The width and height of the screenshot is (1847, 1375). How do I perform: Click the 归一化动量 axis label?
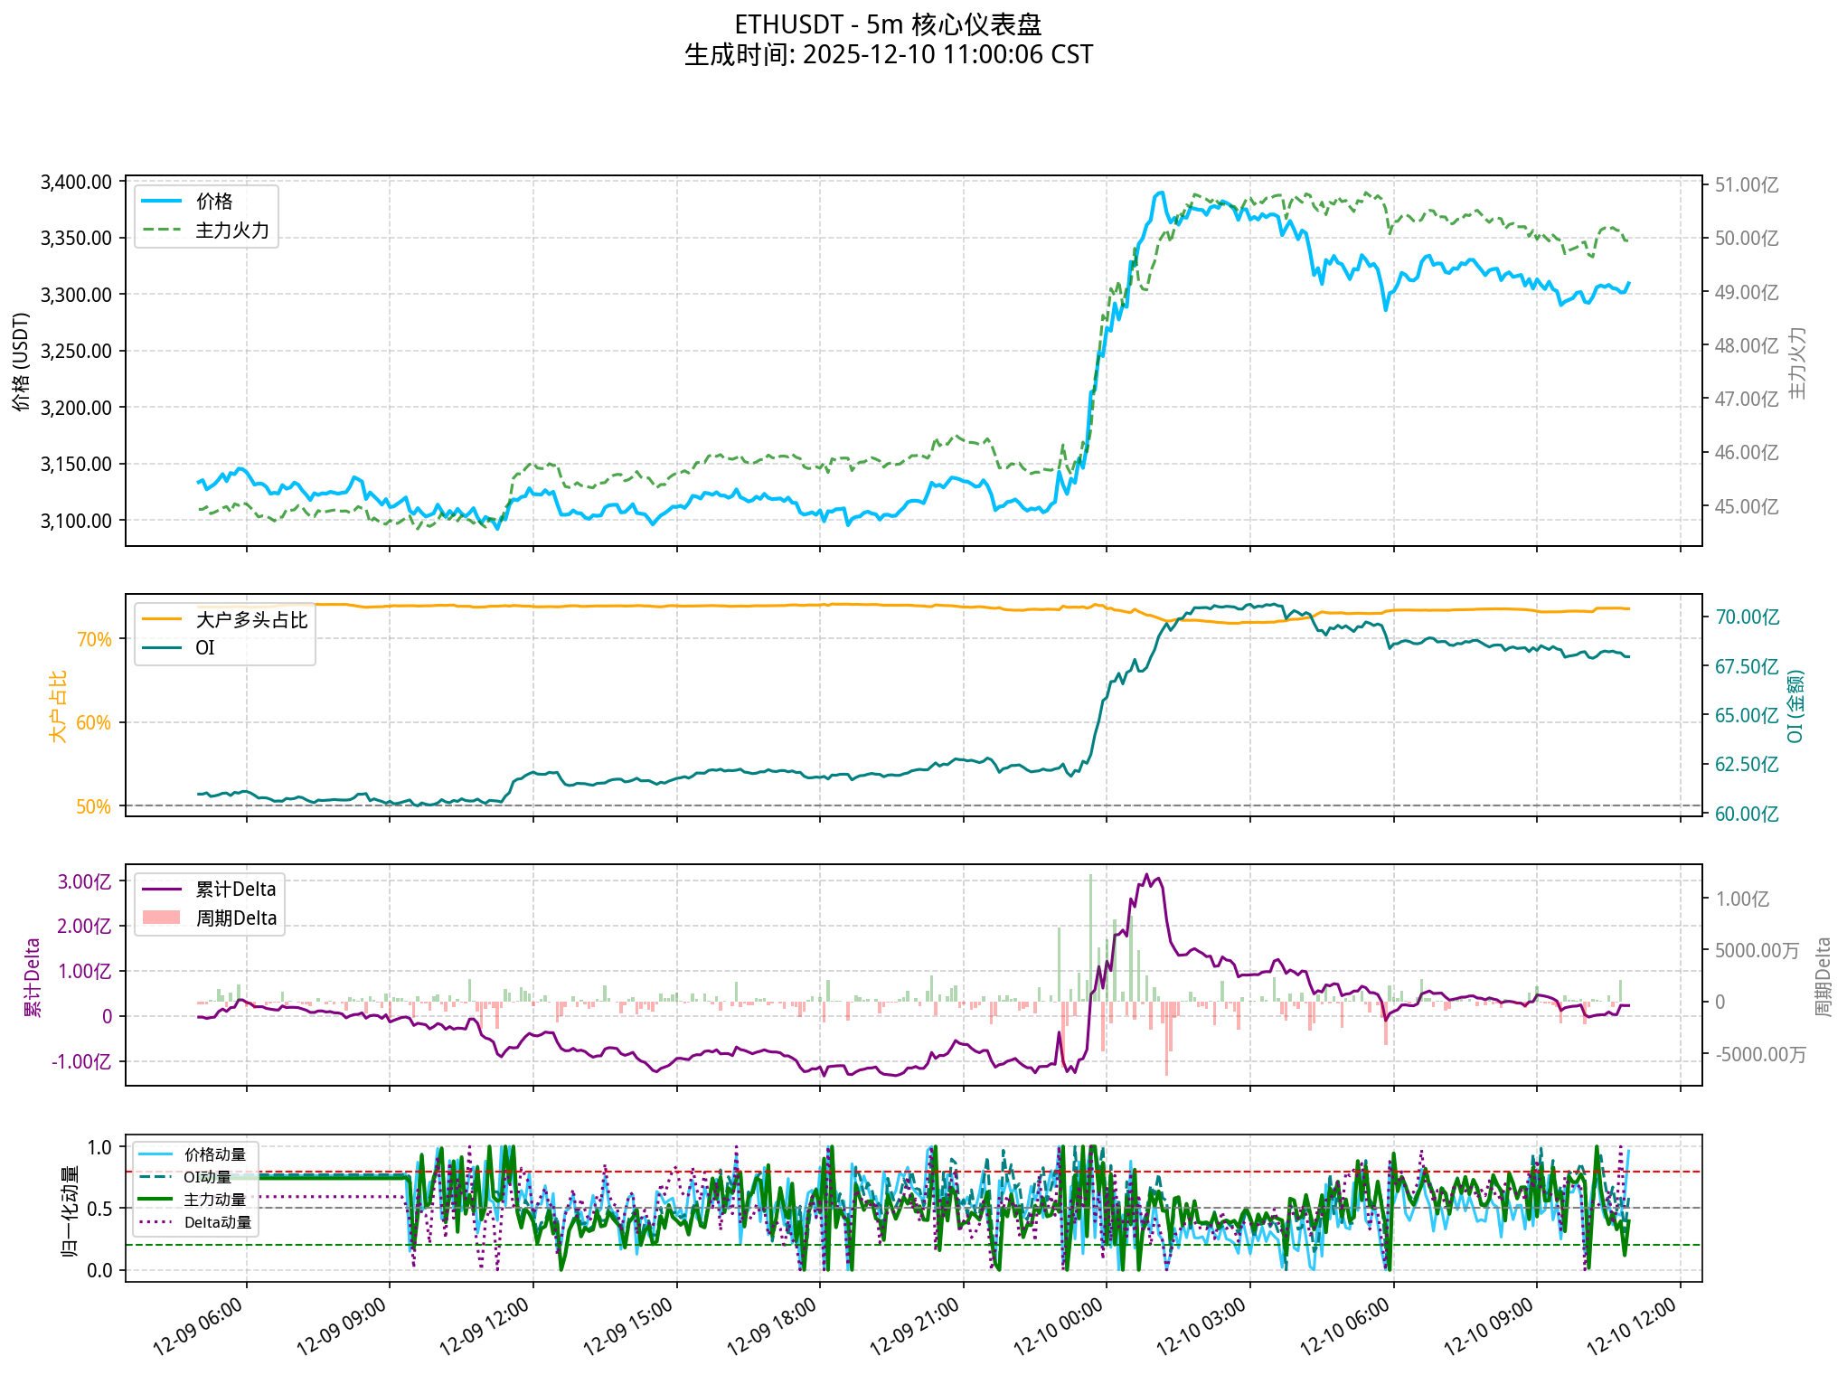click(70, 1211)
